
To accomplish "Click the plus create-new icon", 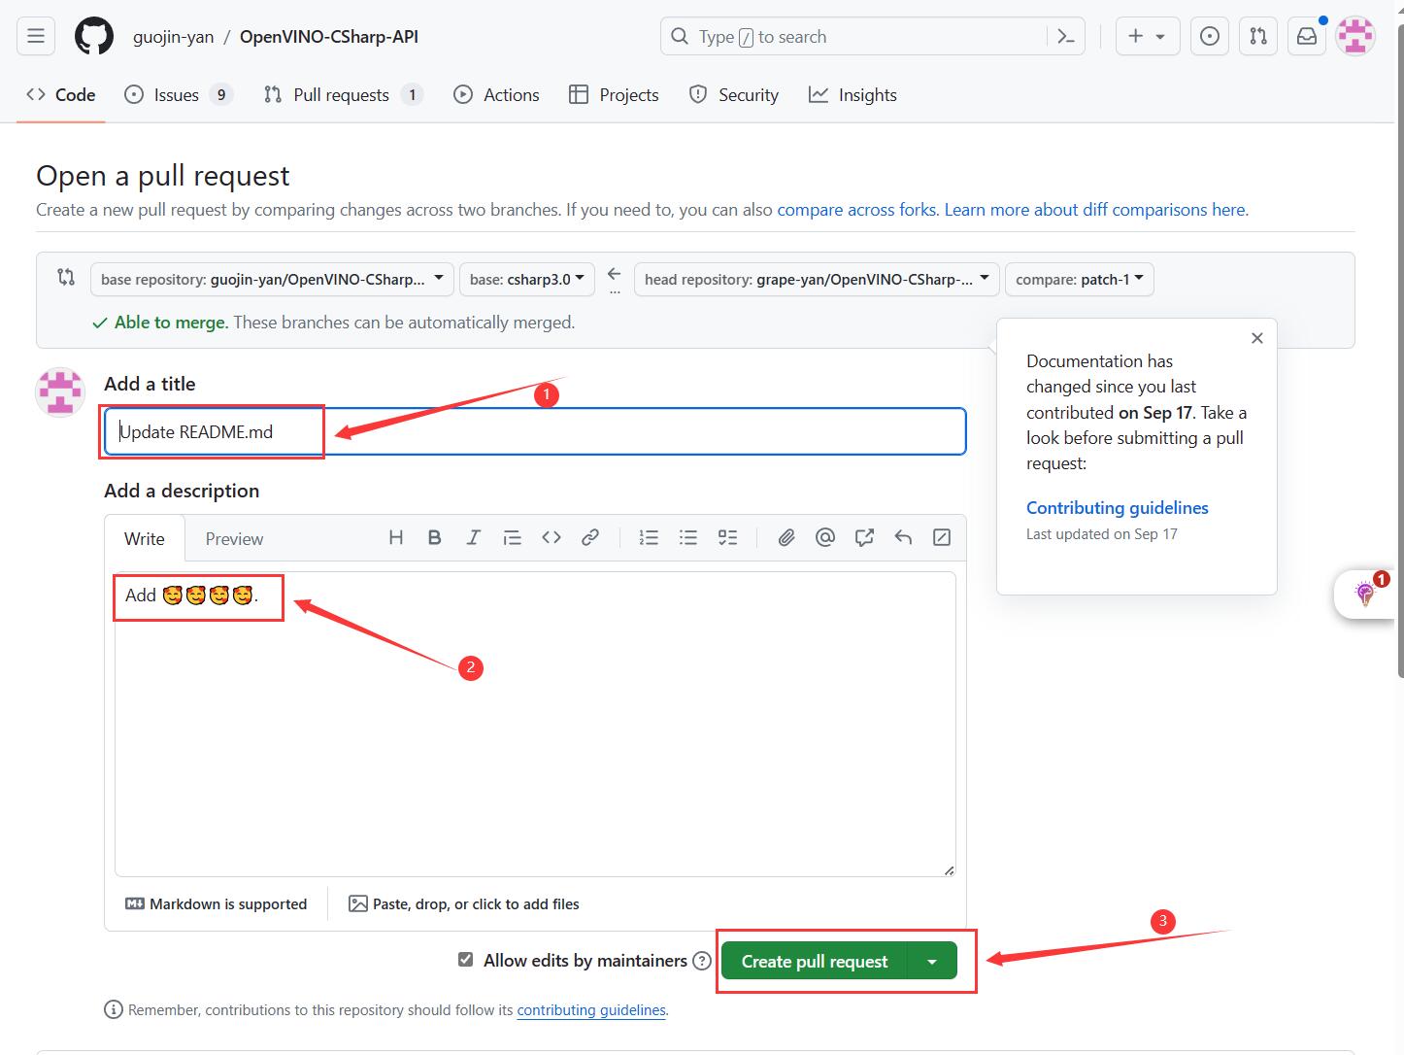I will (1135, 36).
